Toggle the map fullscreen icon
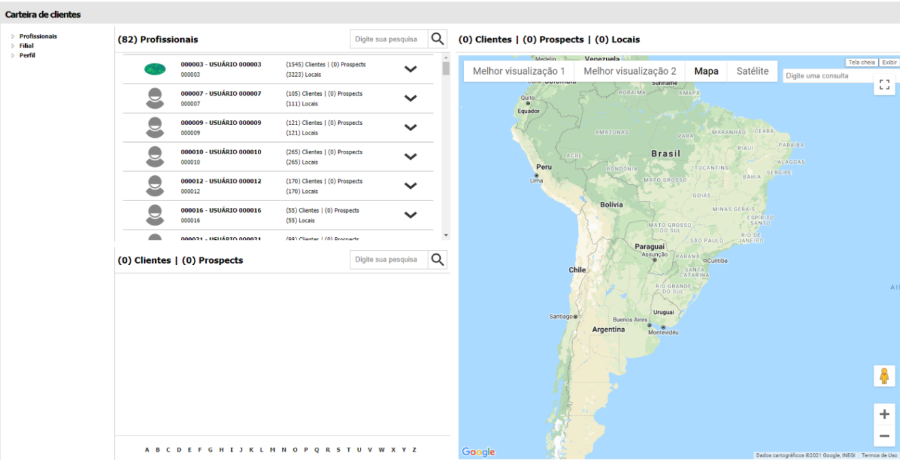Screen dimensions: 900x460 [884, 84]
